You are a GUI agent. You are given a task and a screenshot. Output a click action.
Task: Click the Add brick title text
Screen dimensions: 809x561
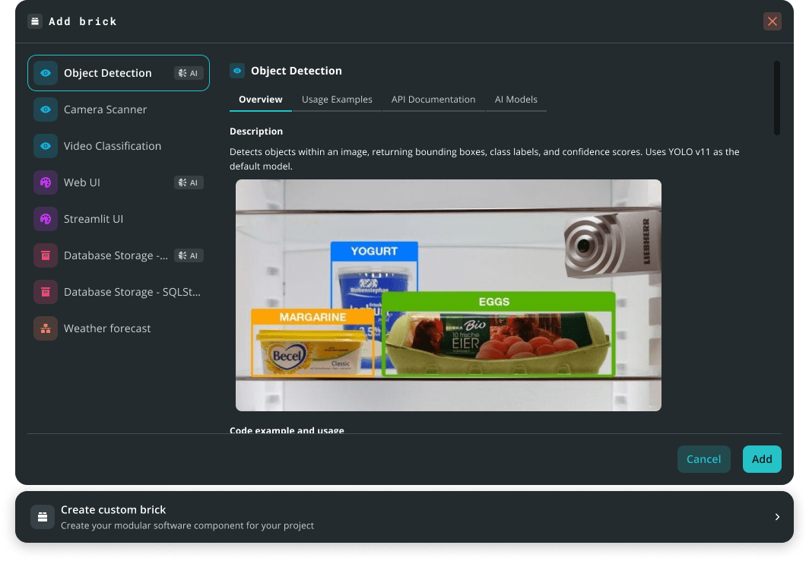tap(83, 21)
